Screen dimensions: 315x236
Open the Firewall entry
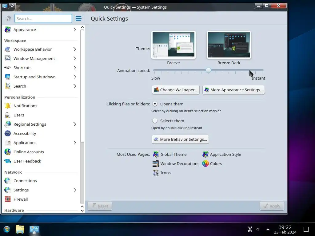(40, 199)
